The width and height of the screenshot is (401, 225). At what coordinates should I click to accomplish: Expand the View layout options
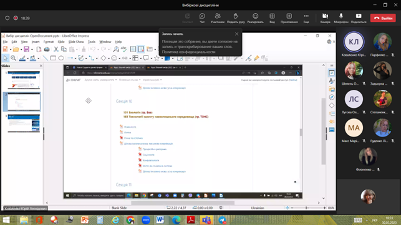[x=272, y=18]
